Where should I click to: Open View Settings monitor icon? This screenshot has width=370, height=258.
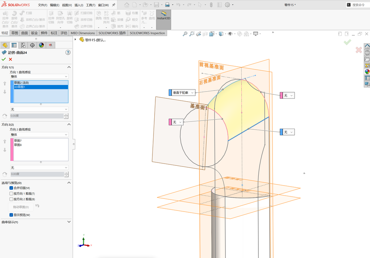coord(255,34)
